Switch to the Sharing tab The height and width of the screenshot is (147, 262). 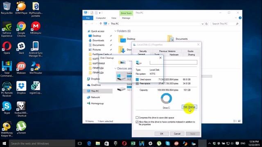[191, 55]
